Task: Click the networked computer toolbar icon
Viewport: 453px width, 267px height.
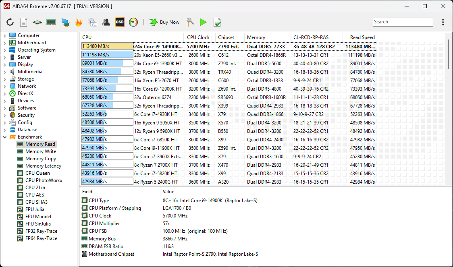Action: pyautogui.click(x=65, y=22)
